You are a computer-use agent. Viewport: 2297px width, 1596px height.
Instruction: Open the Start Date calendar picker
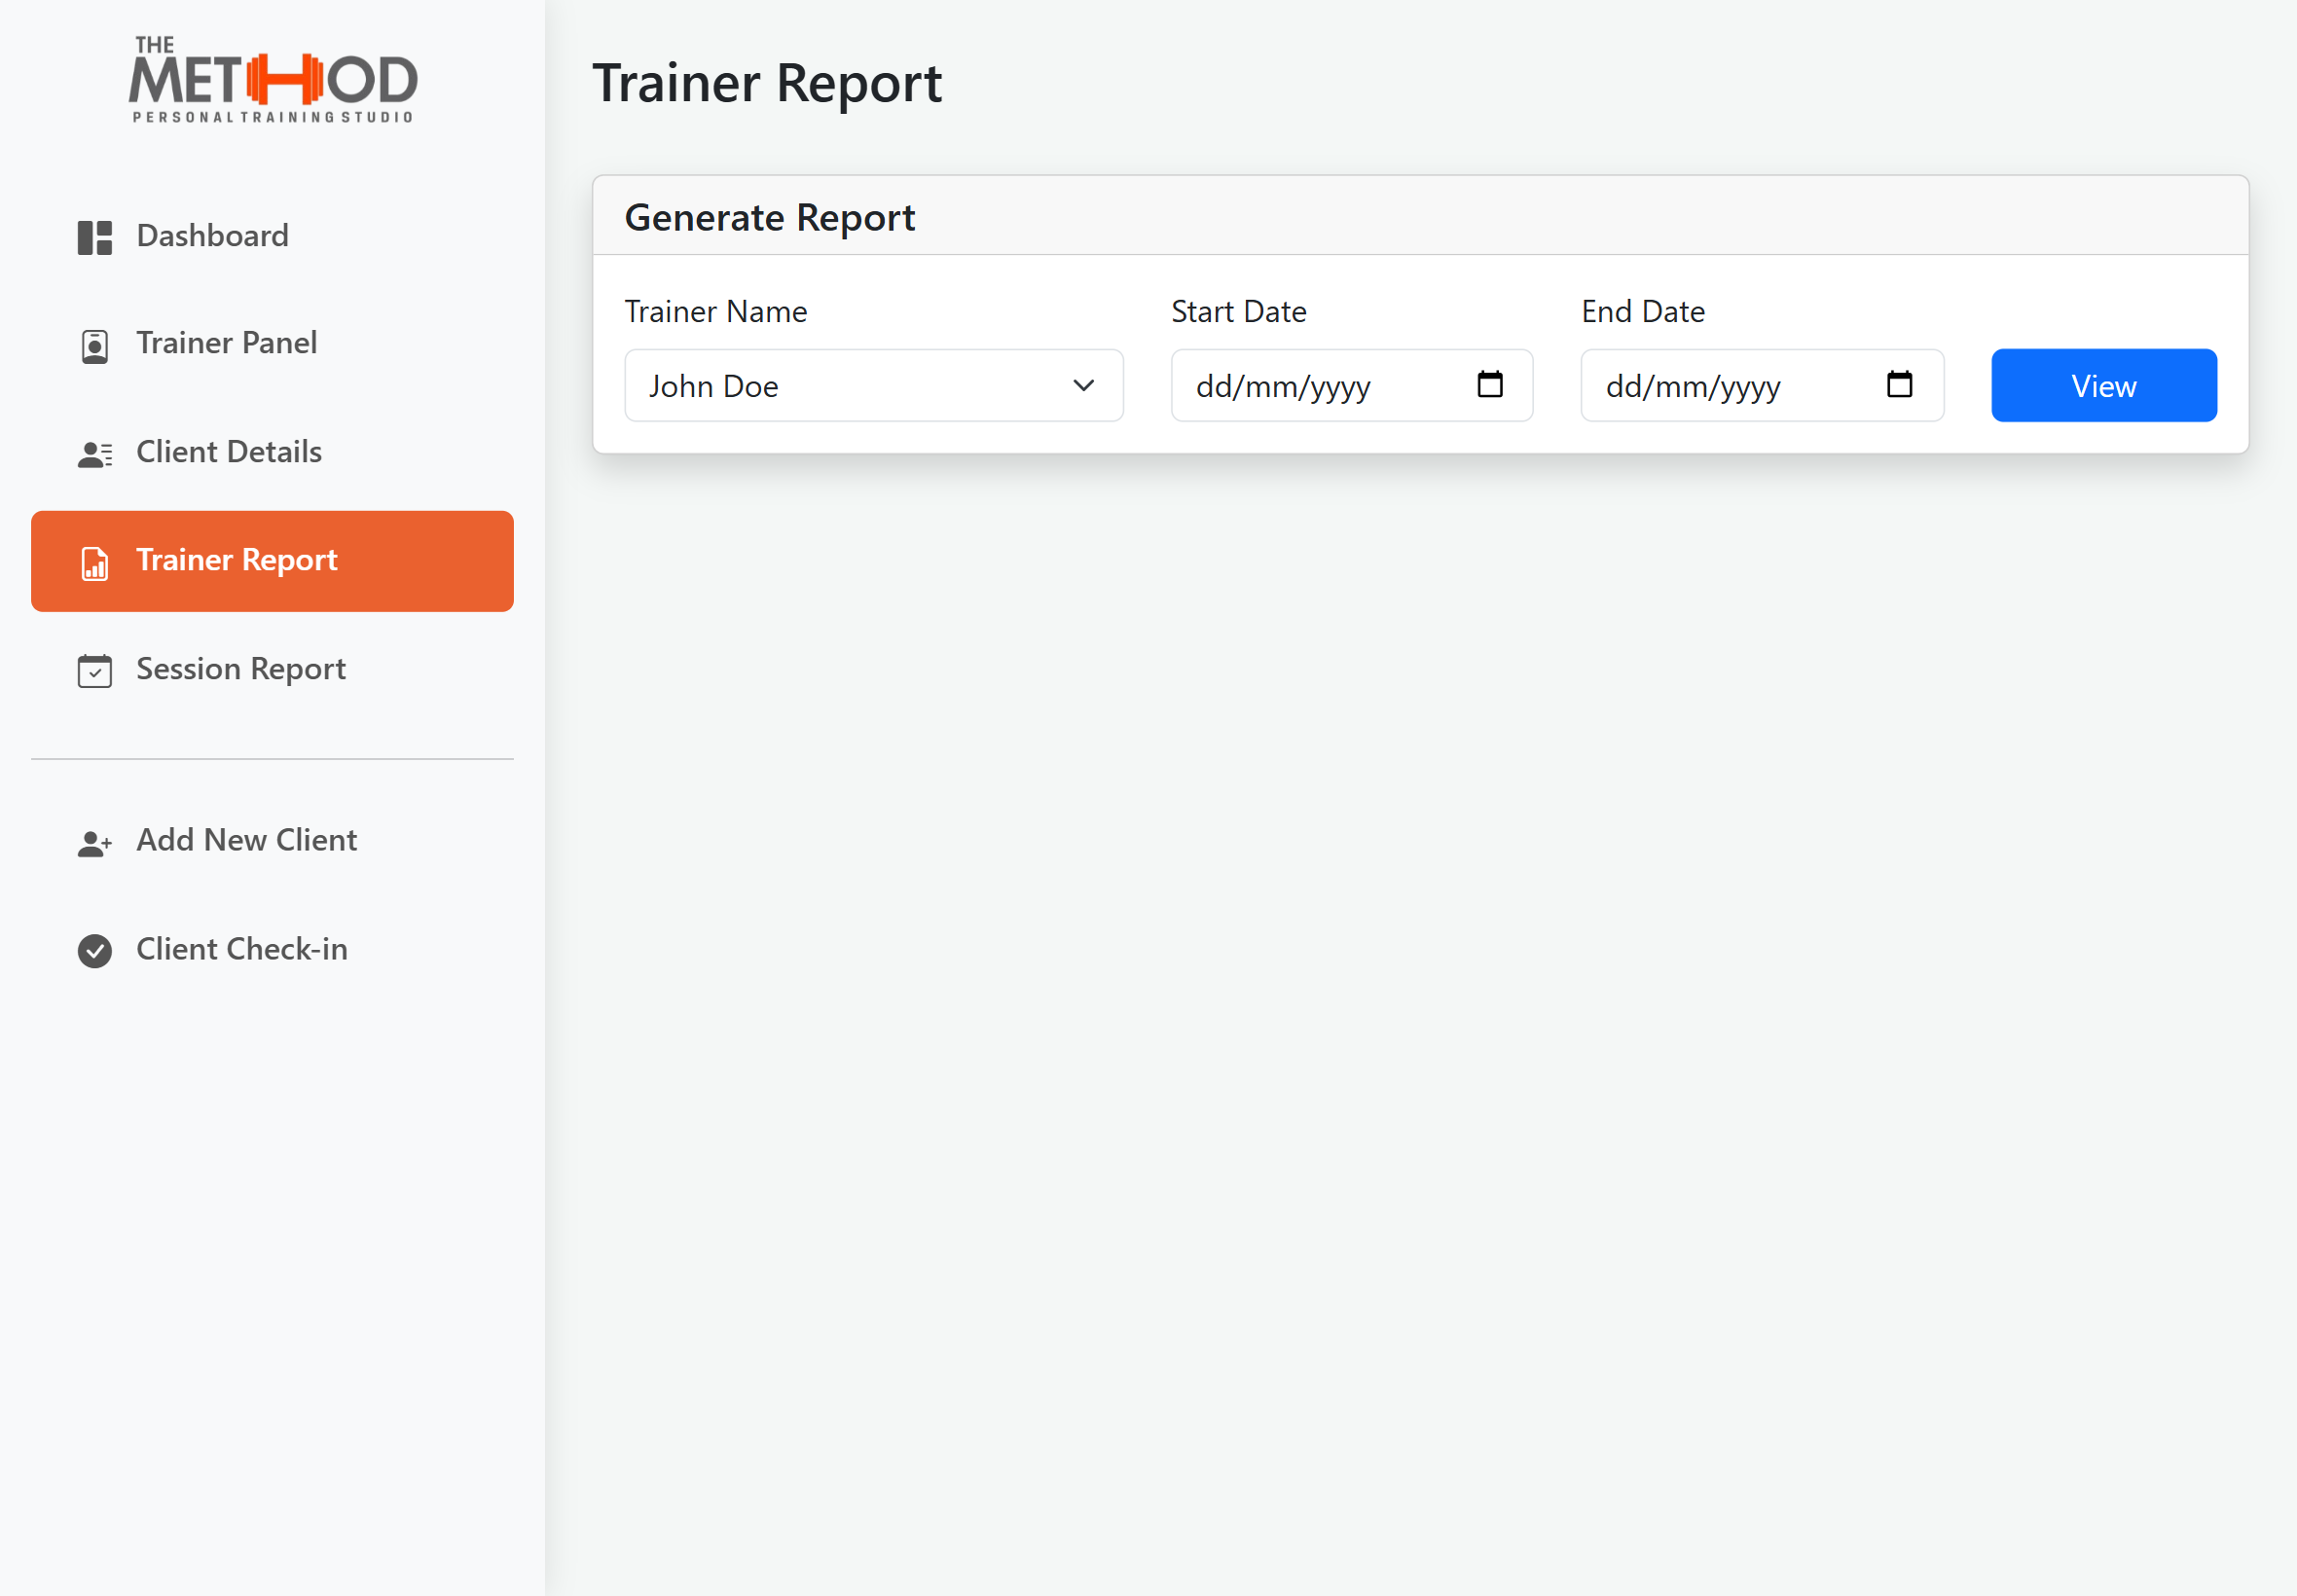click(x=1490, y=384)
